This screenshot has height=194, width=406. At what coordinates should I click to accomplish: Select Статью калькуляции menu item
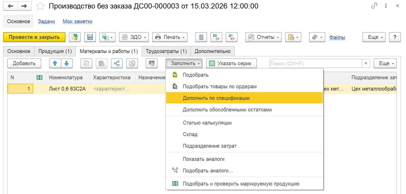pyautogui.click(x=244, y=123)
